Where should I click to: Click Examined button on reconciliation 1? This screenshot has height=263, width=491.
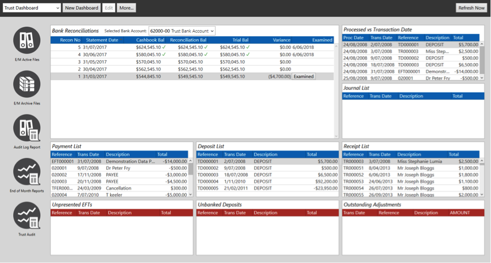(x=304, y=77)
